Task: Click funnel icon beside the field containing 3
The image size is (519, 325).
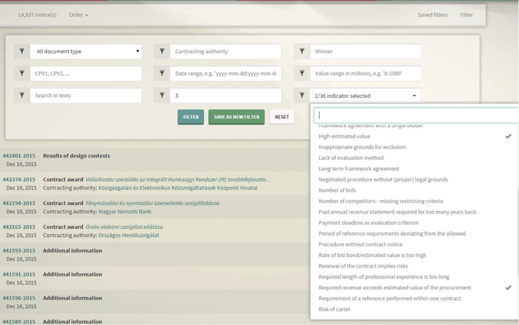Action: (x=162, y=95)
